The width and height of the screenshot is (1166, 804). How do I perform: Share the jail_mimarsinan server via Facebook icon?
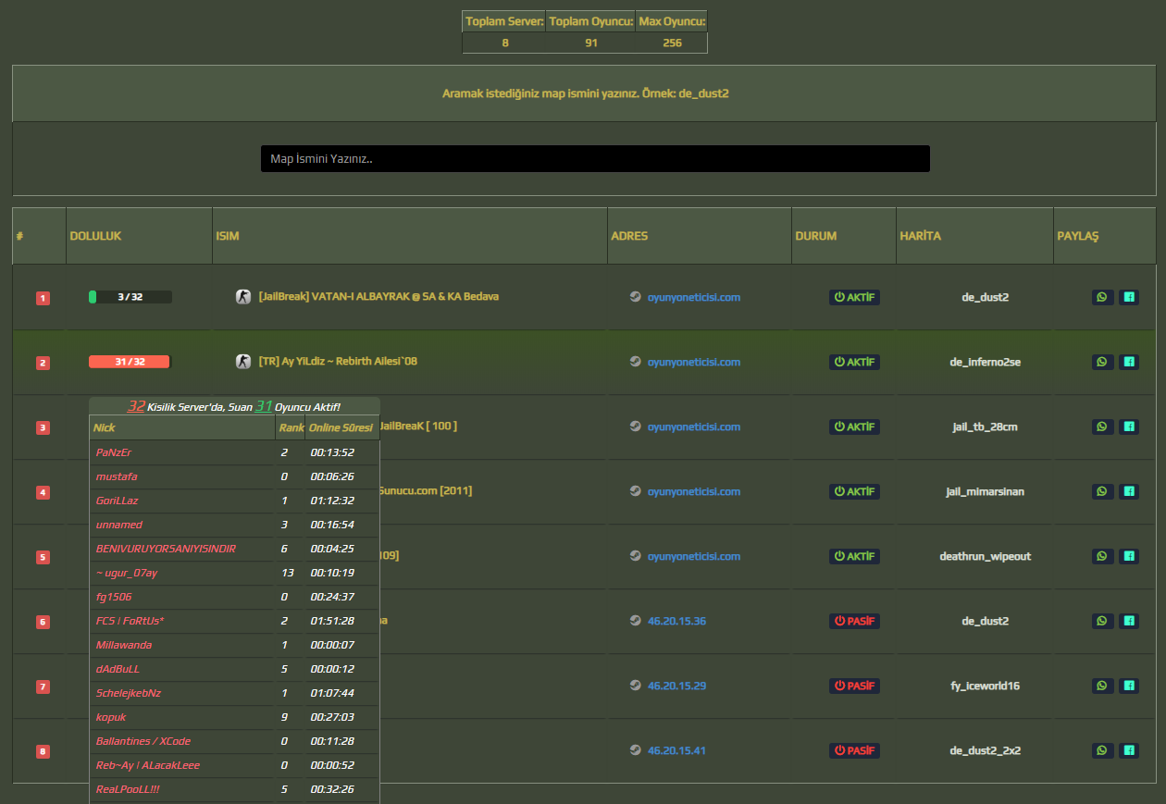tap(1129, 491)
